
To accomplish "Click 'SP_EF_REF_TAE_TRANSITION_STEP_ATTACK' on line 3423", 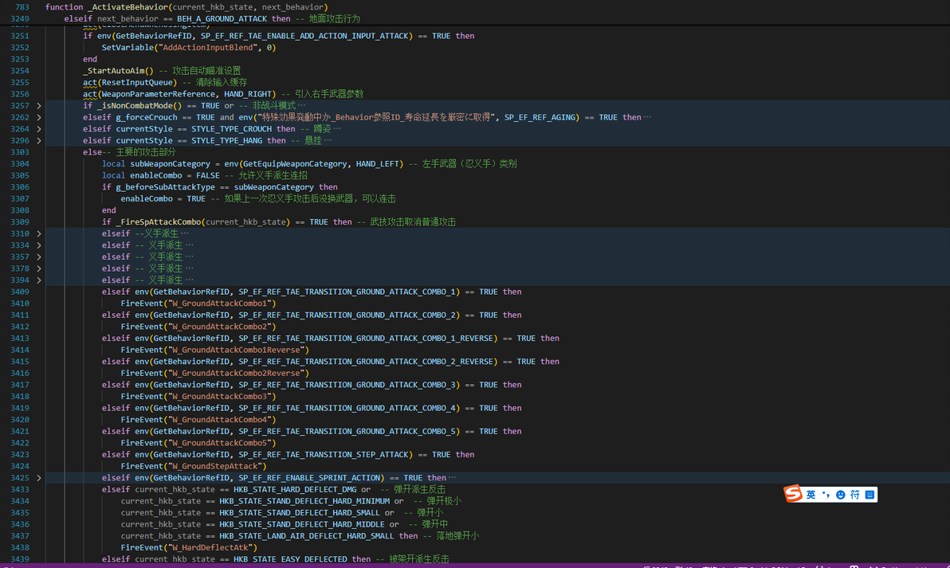I will point(325,455).
